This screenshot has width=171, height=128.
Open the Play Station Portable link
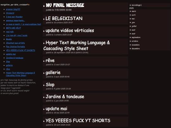pos(16,47)
